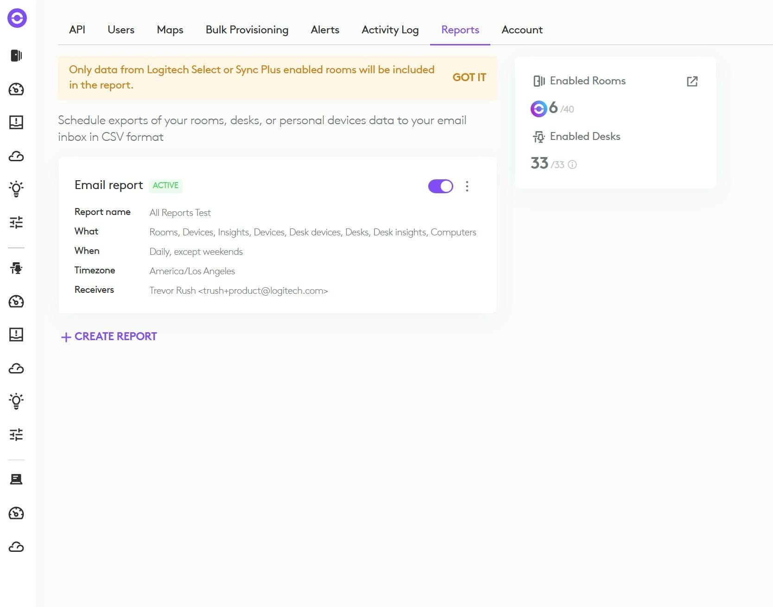Open the dashboard gauge icon in the desks section
This screenshot has width=773, height=607.
16,302
